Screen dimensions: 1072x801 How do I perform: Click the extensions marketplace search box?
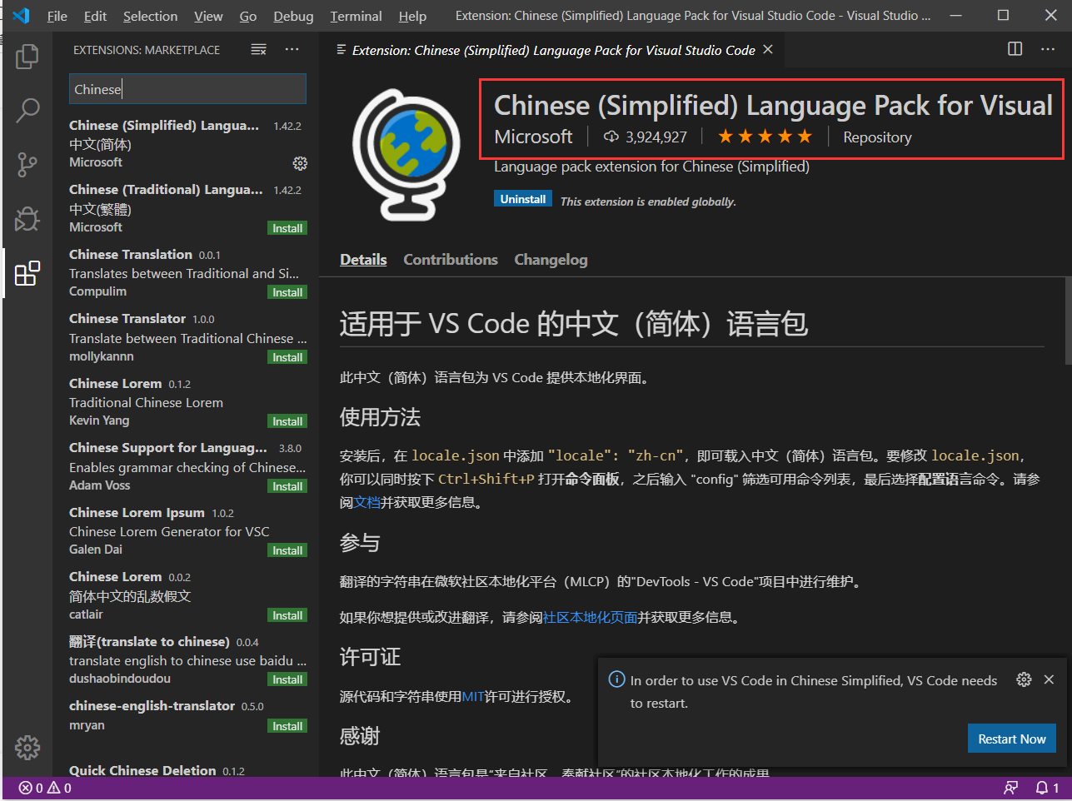[187, 88]
